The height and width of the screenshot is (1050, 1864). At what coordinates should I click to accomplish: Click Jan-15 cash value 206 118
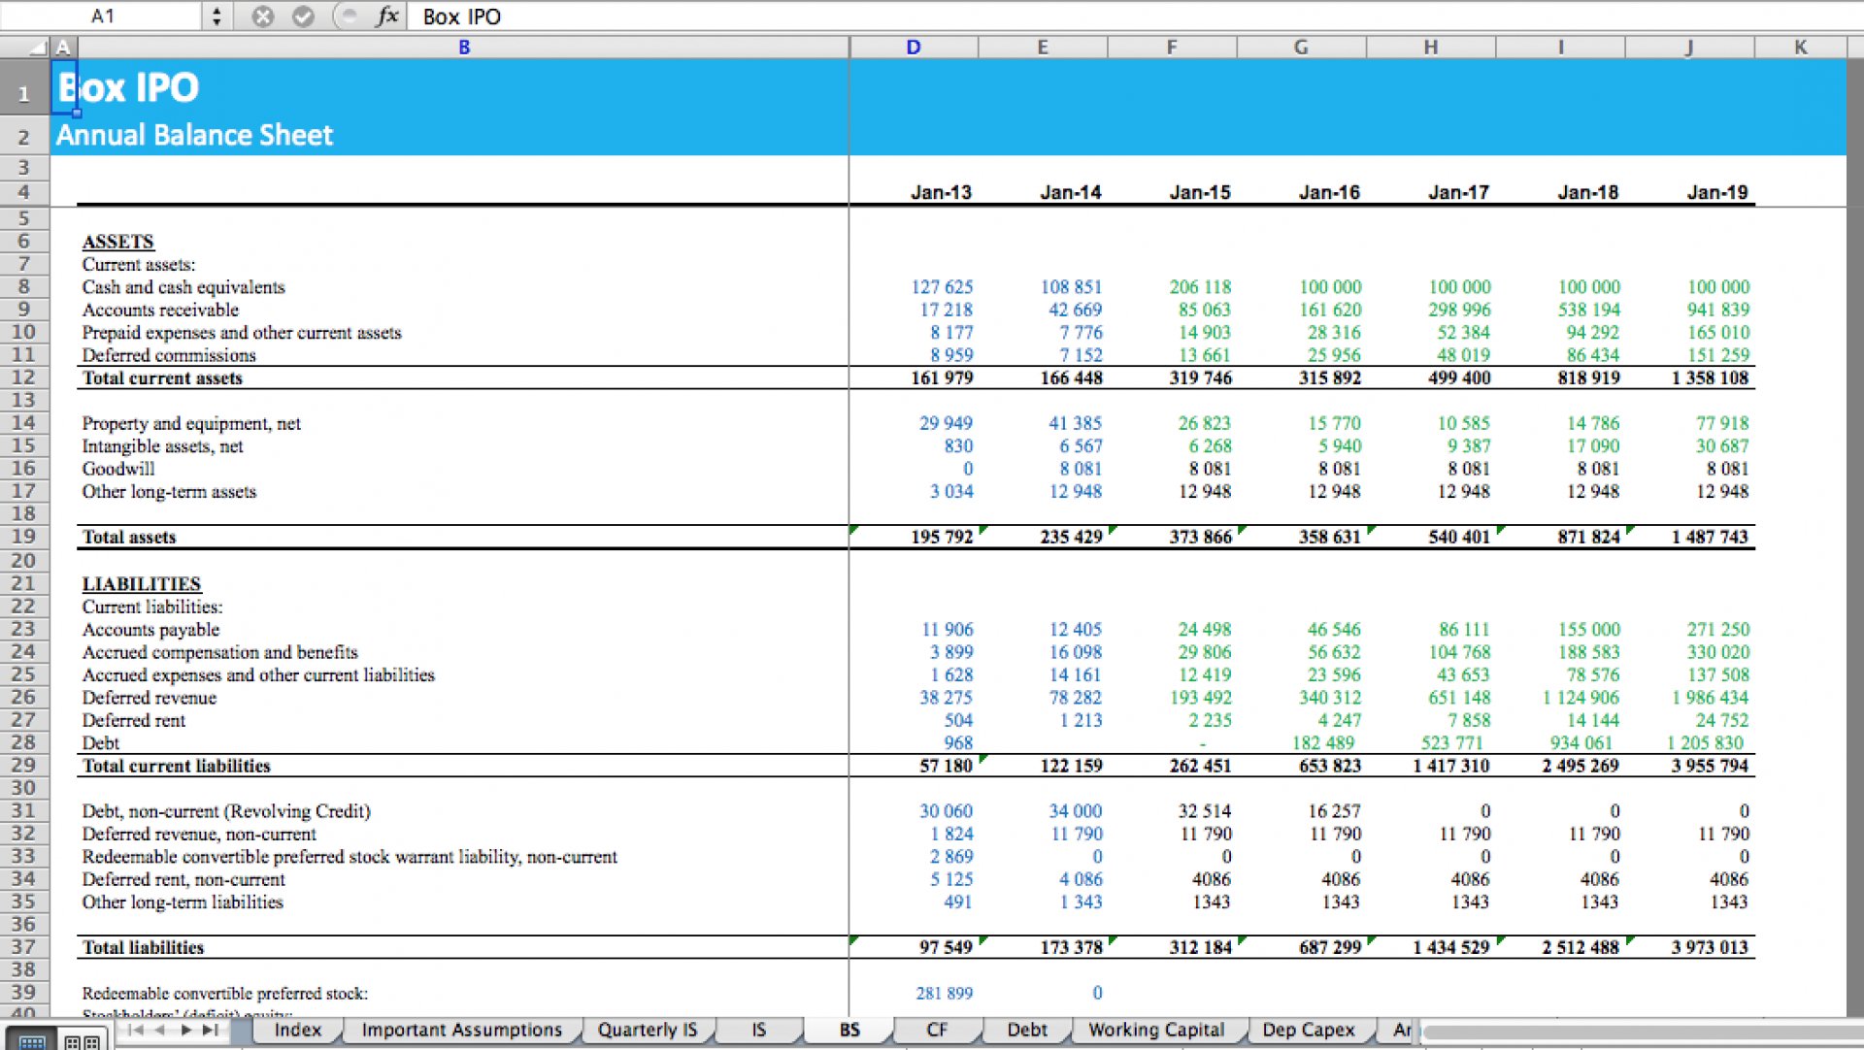1200,287
